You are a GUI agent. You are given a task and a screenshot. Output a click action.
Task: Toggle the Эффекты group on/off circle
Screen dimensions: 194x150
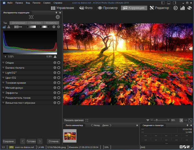point(59,93)
